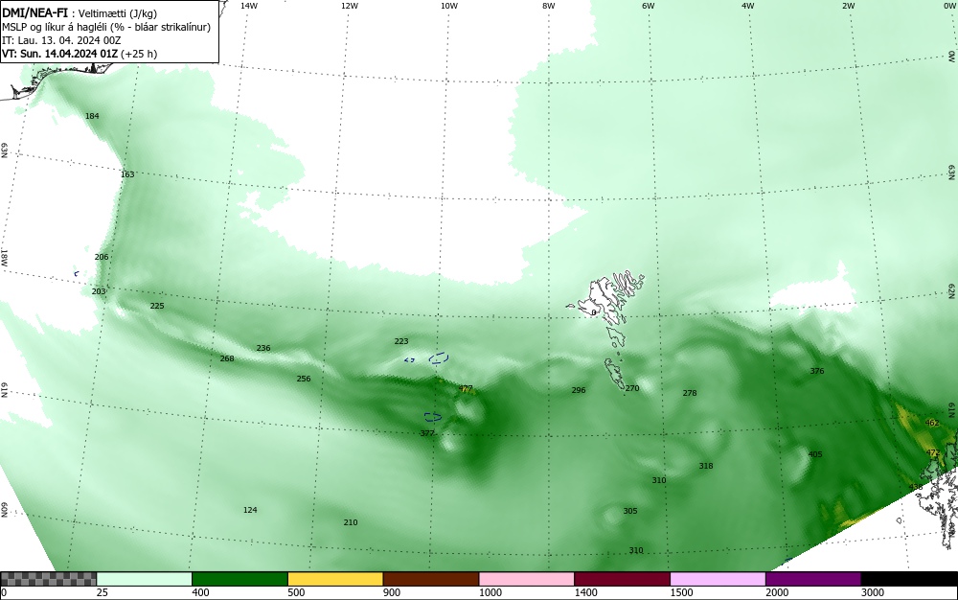The width and height of the screenshot is (958, 600).
Task: Click the map value '472'
Action: coord(933,453)
